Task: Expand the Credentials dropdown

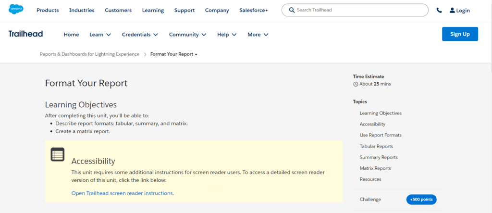Action: click(x=140, y=35)
